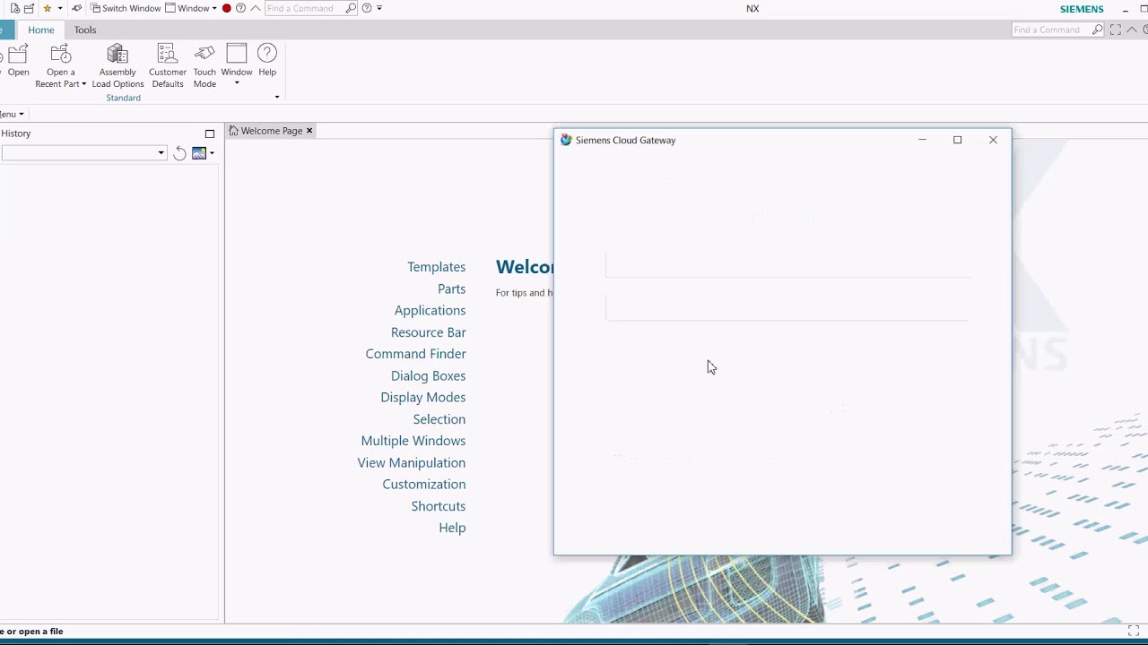Collapse the ribbon using title-bar chevron
1148x645 pixels.
(x=256, y=8)
